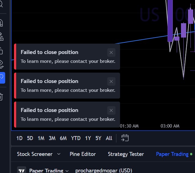Close the bottom failed position notification
Image resolution: width=195 pixels, height=173 pixels.
[111, 110]
